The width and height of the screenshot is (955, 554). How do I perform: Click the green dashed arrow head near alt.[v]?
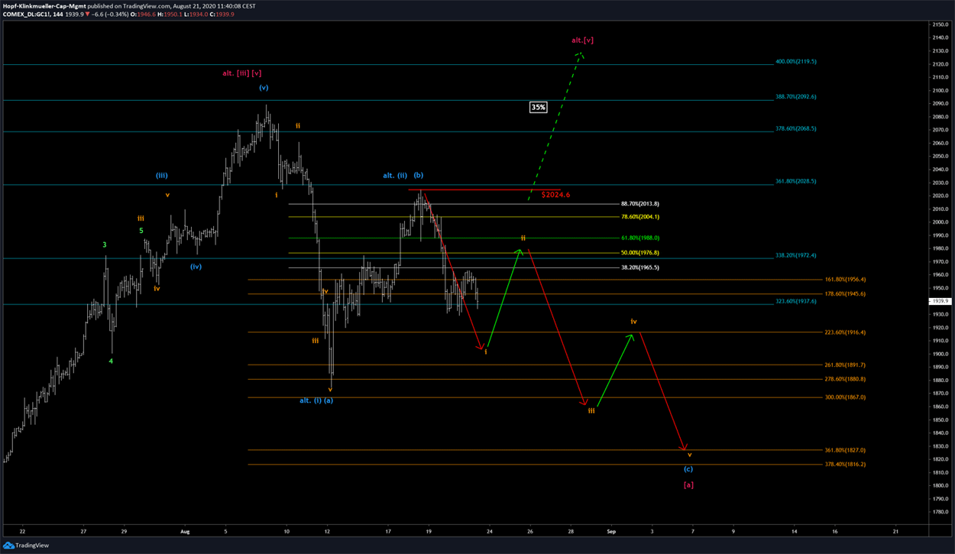pos(581,55)
